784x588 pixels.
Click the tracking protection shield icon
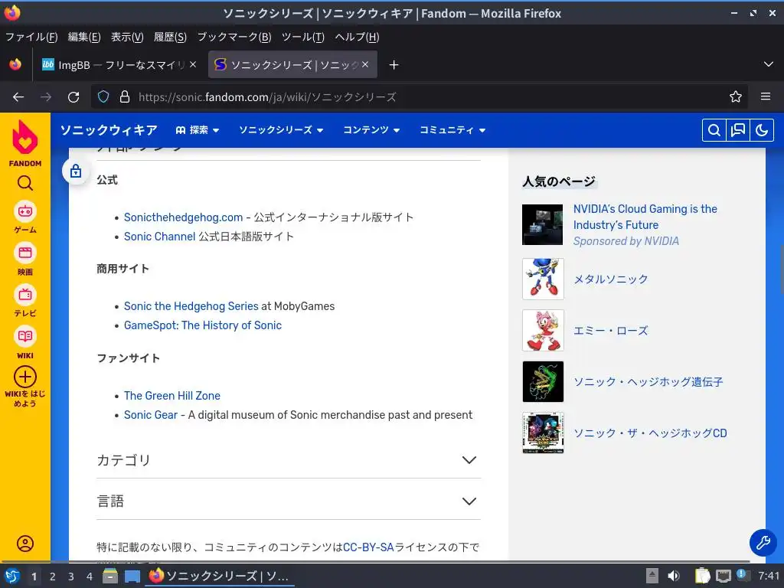103,96
